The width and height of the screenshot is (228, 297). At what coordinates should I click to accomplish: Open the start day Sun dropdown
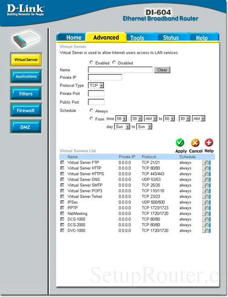122,127
